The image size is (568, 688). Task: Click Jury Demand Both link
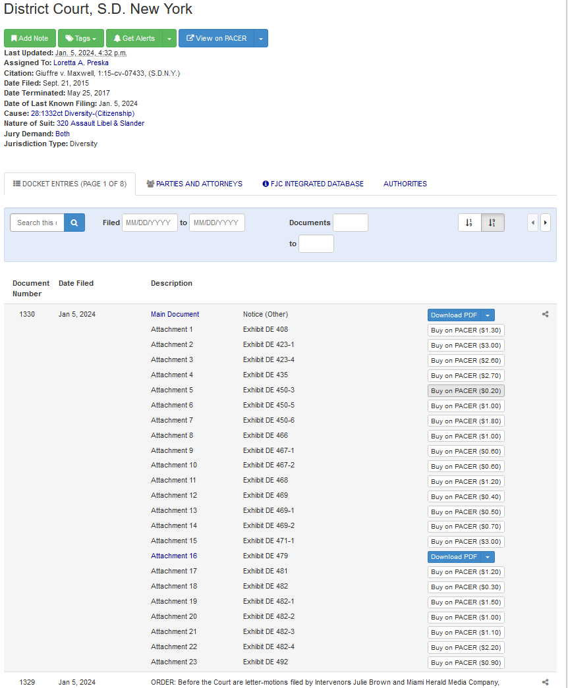pos(63,134)
